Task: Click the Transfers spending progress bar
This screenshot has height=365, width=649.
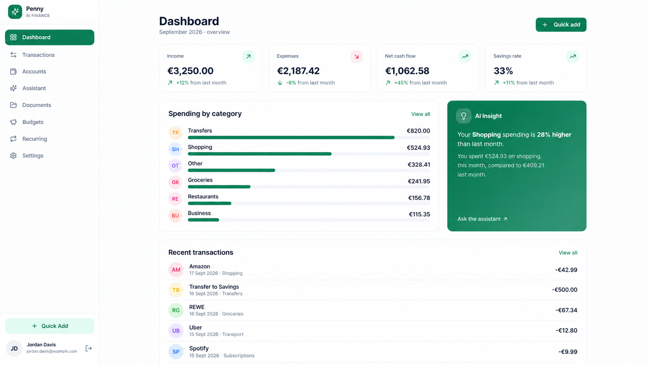Action: [x=309, y=138]
